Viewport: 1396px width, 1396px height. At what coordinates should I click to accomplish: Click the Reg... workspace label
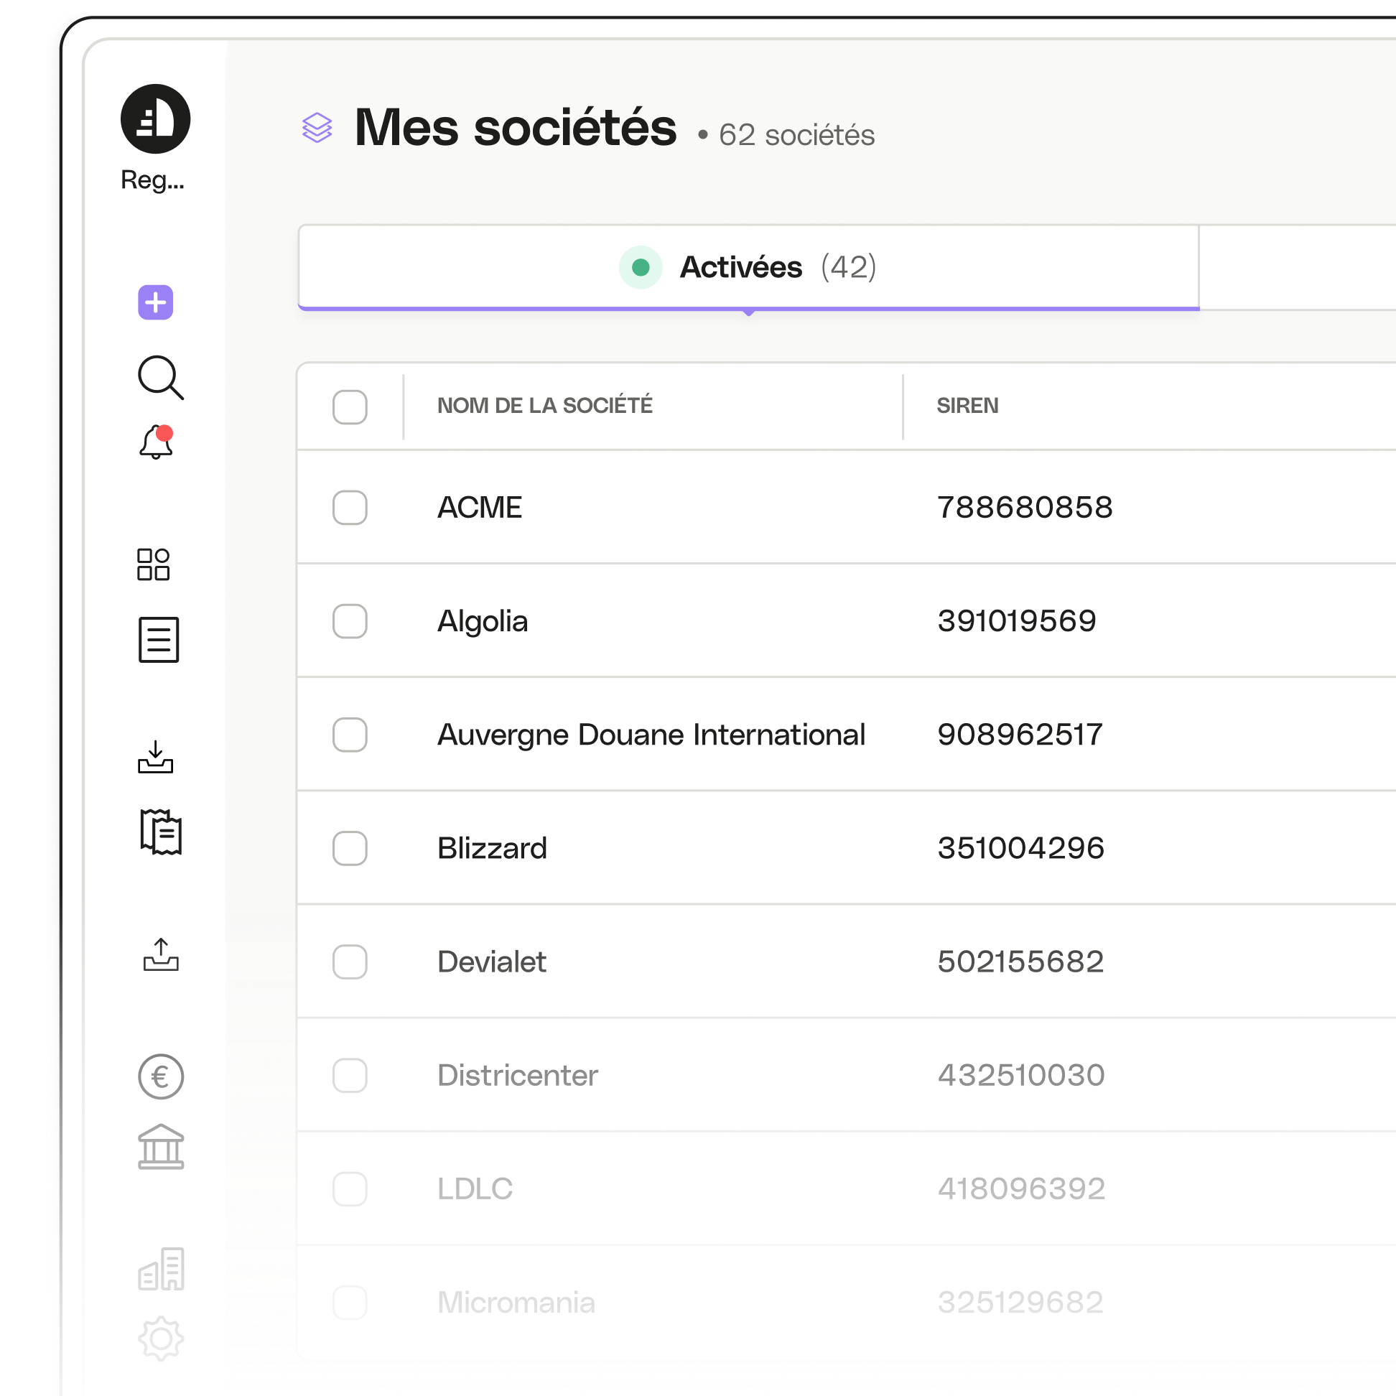pyautogui.click(x=152, y=180)
